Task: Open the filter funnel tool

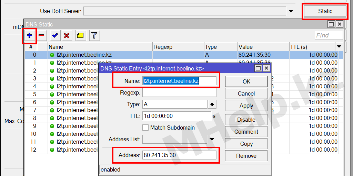Action: click(x=94, y=35)
